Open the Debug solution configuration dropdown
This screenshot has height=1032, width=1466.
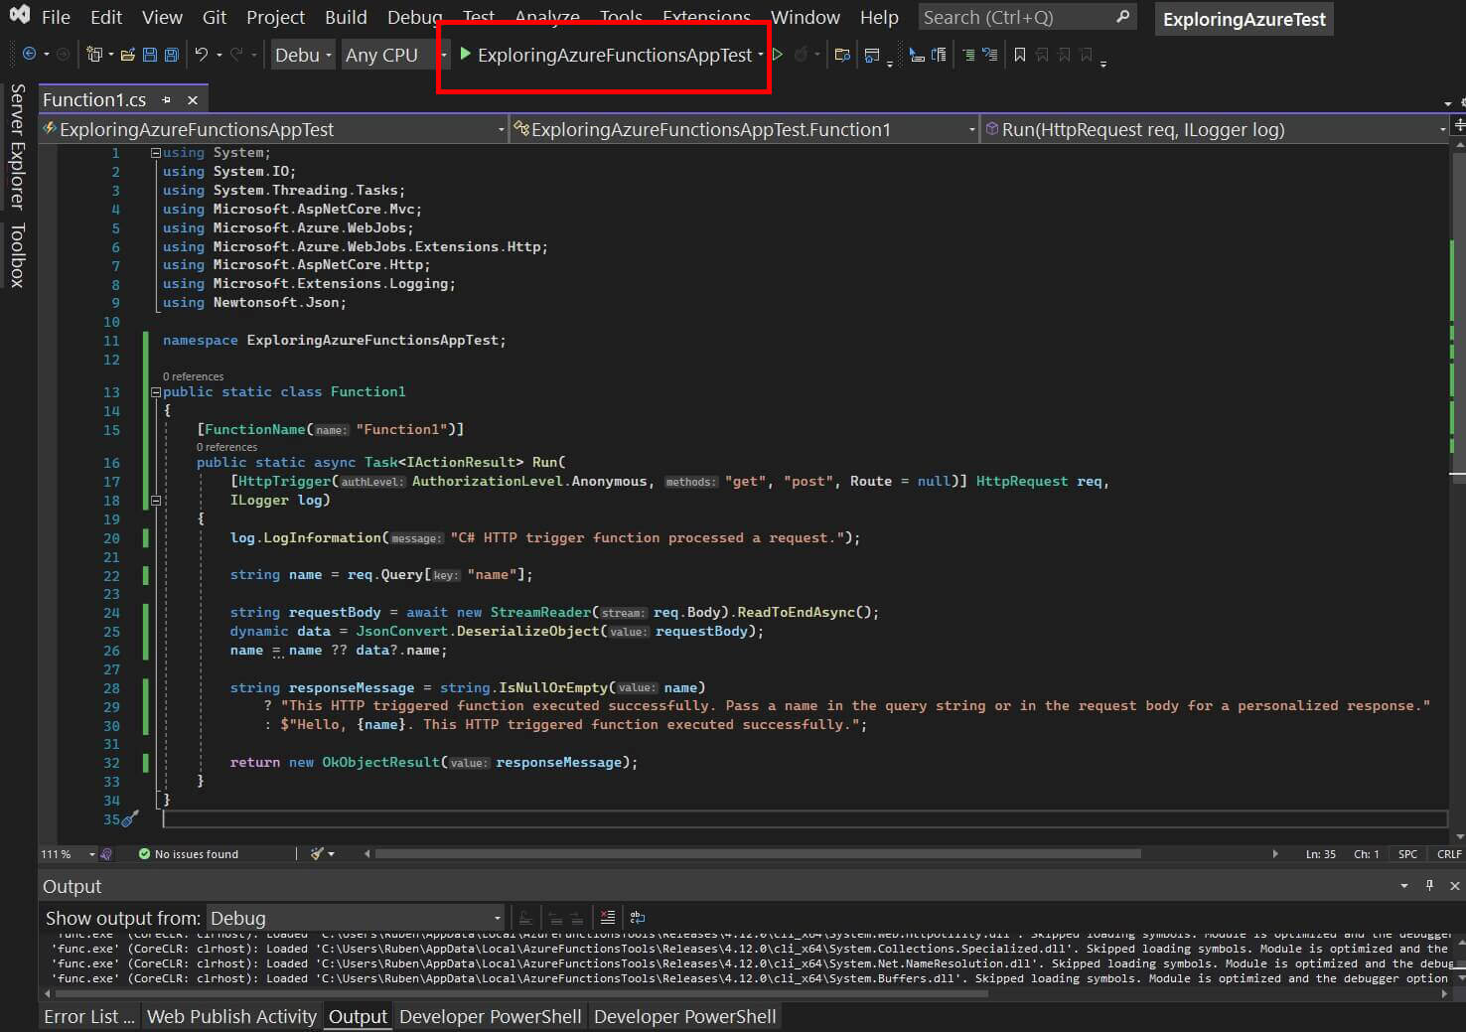point(303,55)
